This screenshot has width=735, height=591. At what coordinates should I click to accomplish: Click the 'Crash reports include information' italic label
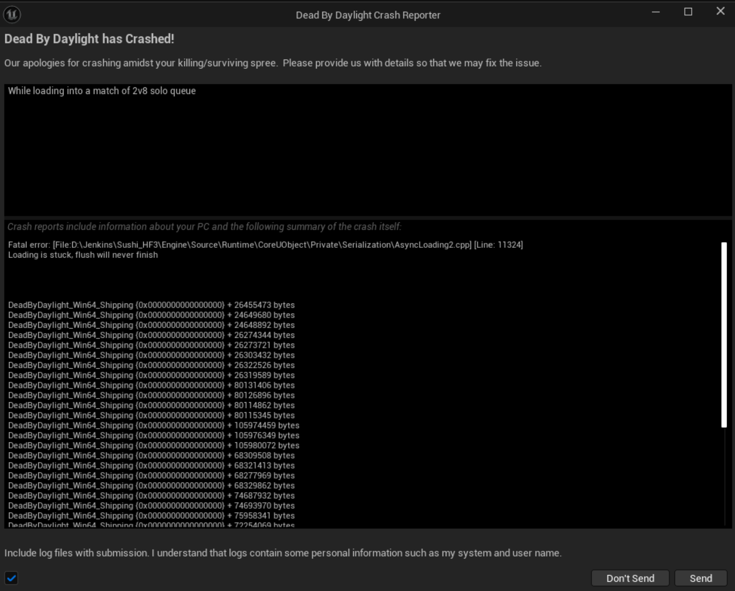pos(204,227)
